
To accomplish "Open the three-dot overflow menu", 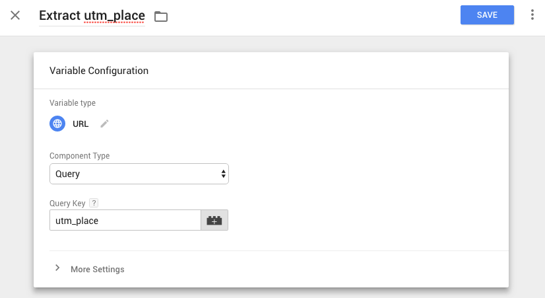I will pyautogui.click(x=532, y=15).
